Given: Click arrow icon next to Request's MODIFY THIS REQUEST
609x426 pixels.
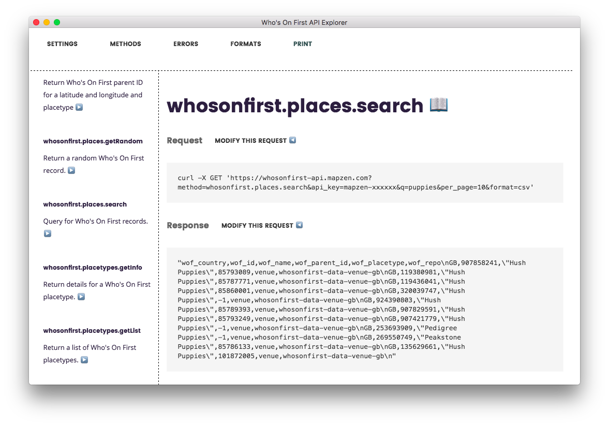Looking at the screenshot, I should click(292, 140).
